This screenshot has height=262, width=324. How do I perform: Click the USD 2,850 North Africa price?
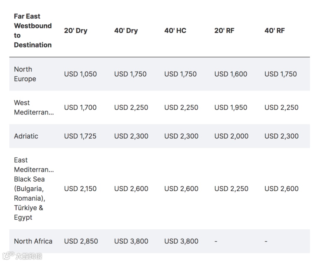81,241
